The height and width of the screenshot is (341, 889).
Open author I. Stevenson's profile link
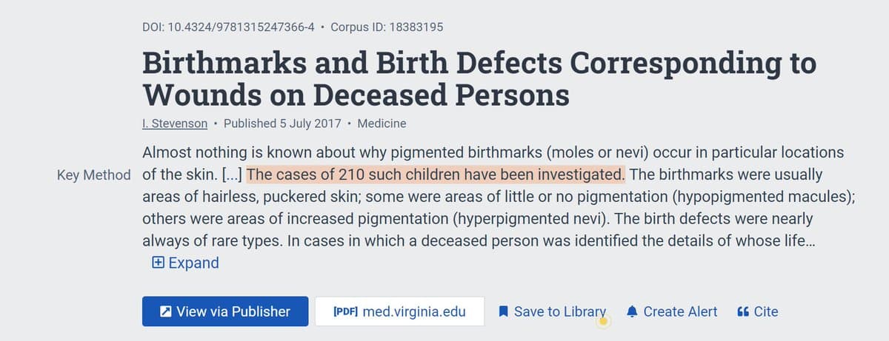(175, 124)
